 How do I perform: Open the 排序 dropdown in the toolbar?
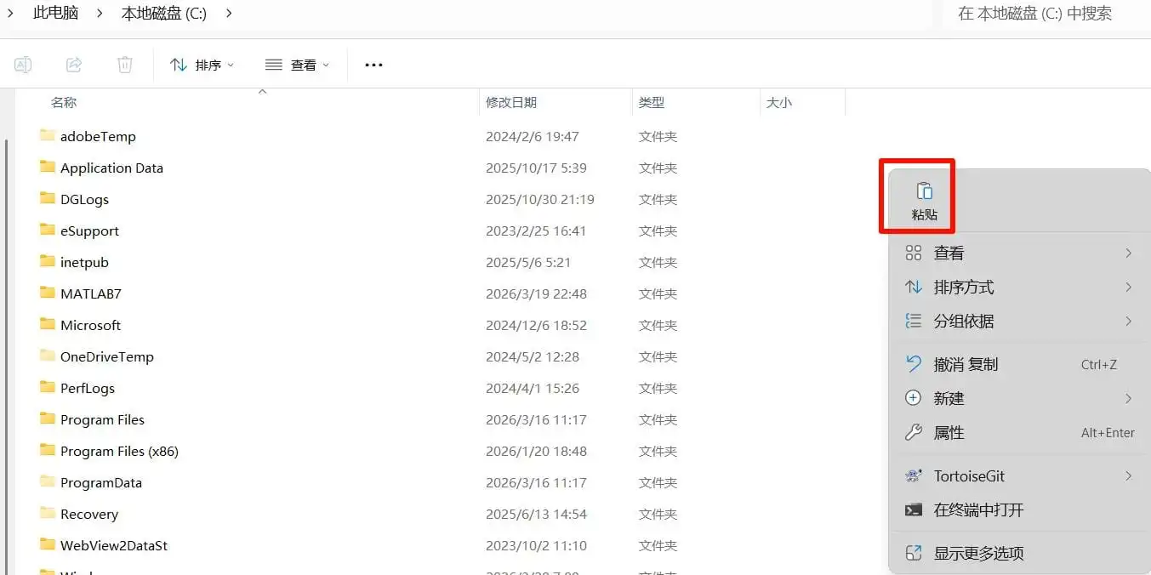coord(202,65)
